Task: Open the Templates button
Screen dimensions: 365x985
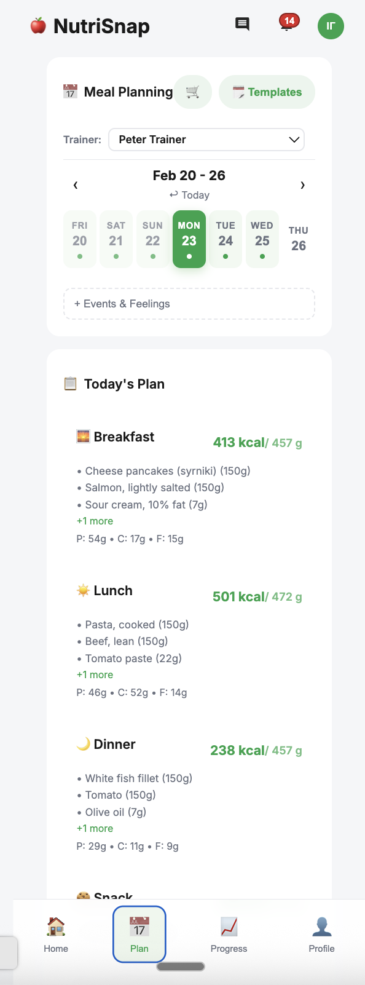Action: 267,91
